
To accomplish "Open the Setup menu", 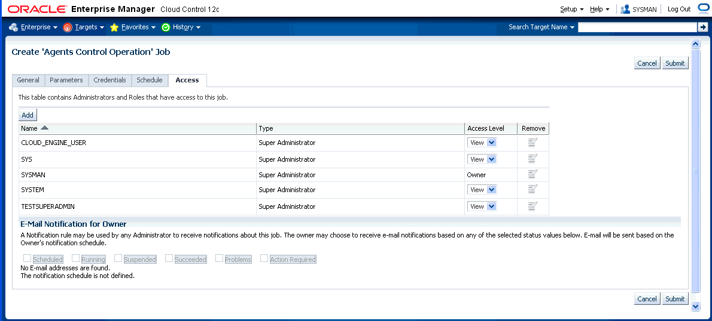I will [x=571, y=9].
